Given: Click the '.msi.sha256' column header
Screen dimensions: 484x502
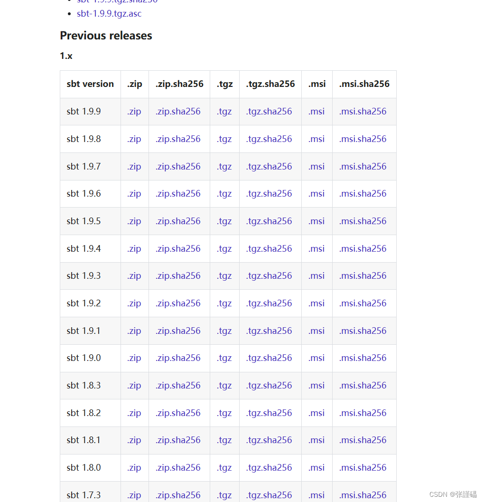Looking at the screenshot, I should tap(364, 84).
